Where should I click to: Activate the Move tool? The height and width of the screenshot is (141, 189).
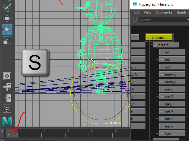[x=7, y=19]
